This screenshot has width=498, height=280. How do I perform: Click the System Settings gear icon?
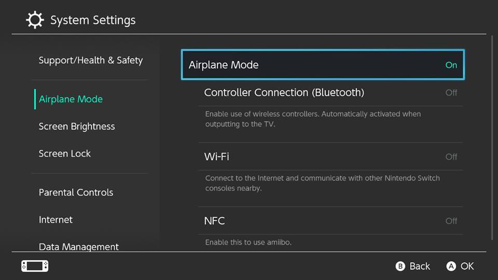(35, 20)
